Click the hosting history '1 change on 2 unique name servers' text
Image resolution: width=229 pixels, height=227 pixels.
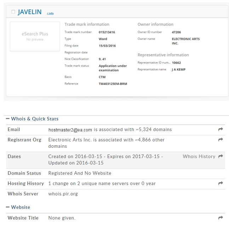(x=102, y=183)
